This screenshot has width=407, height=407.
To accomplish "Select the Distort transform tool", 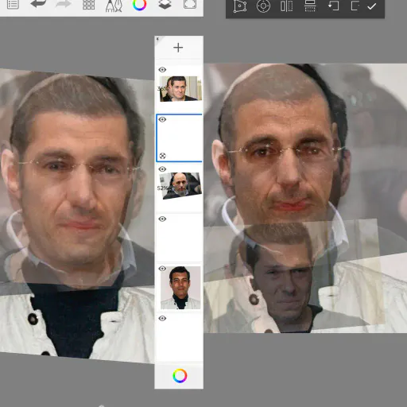I will (x=240, y=6).
